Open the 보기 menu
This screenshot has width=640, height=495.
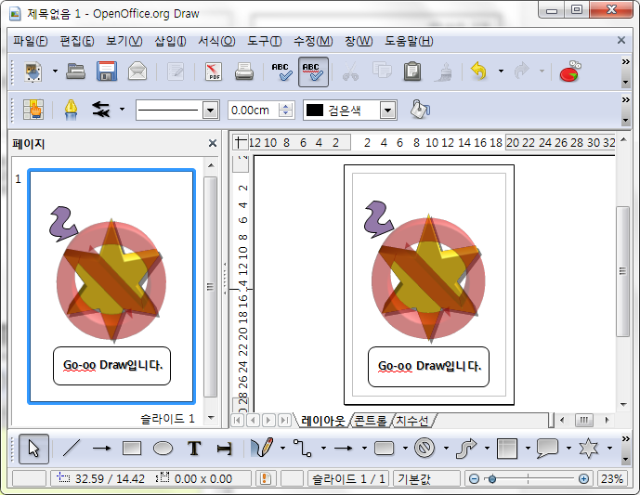124,41
